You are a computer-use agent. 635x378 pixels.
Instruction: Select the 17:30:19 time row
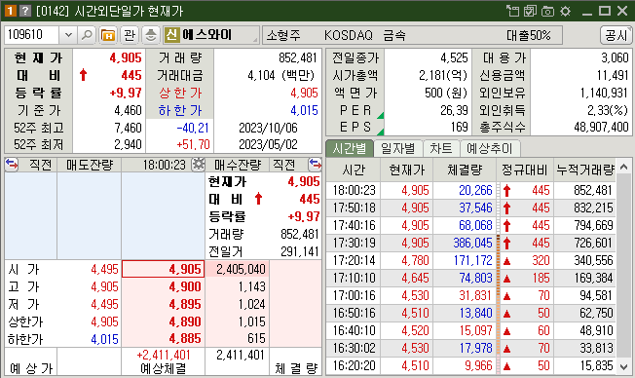coord(470,244)
